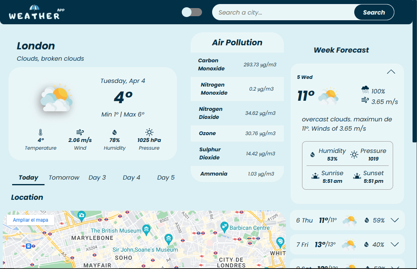417x269 pixels.
Task: Open the Day 4 forecast tab
Action: 131,177
